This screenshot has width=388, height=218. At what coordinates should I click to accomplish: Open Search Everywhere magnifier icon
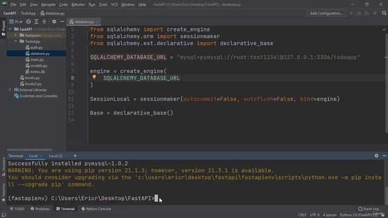point(384,13)
